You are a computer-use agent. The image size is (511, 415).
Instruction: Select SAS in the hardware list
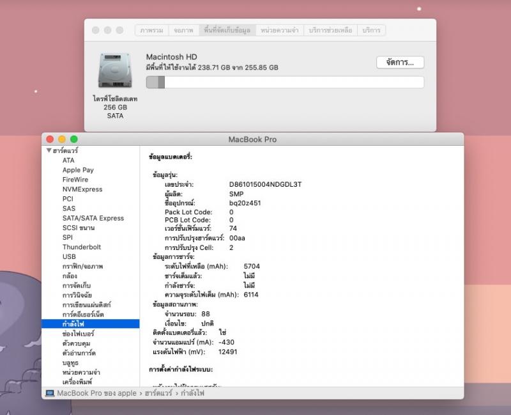pyautogui.click(x=69, y=208)
